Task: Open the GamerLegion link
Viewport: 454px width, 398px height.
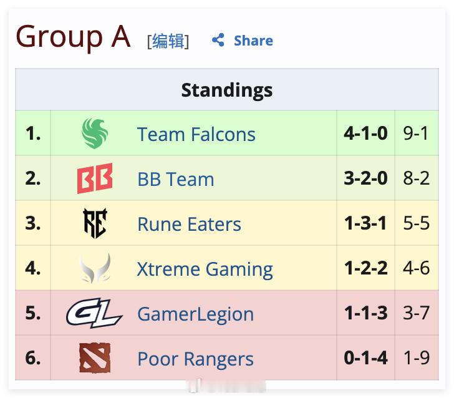Action: click(x=195, y=314)
